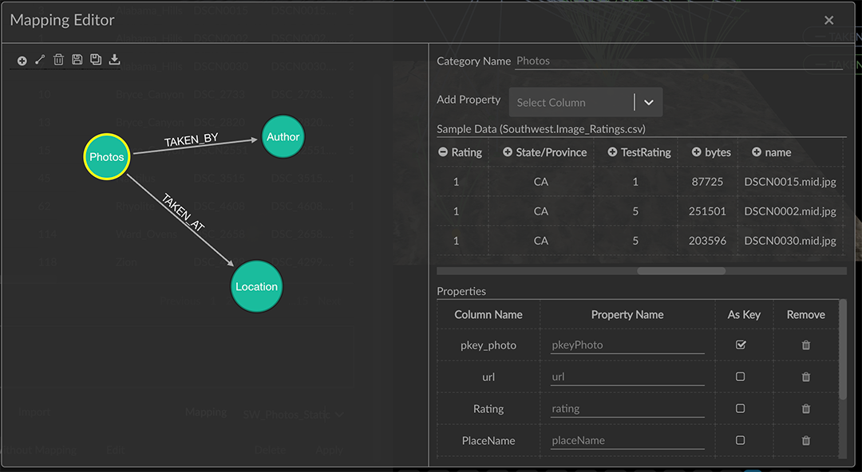Add the bytes column via plus icon
Image resolution: width=862 pixels, height=472 pixels.
click(x=696, y=152)
